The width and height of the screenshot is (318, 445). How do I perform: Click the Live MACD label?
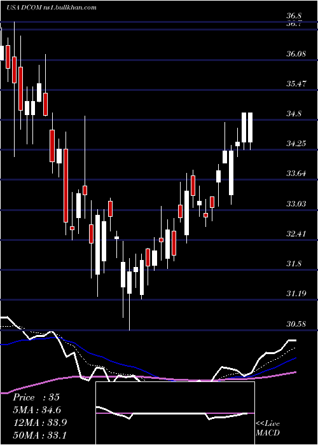coord(268,428)
